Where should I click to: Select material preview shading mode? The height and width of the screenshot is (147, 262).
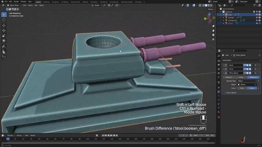pyautogui.click(x=209, y=5)
